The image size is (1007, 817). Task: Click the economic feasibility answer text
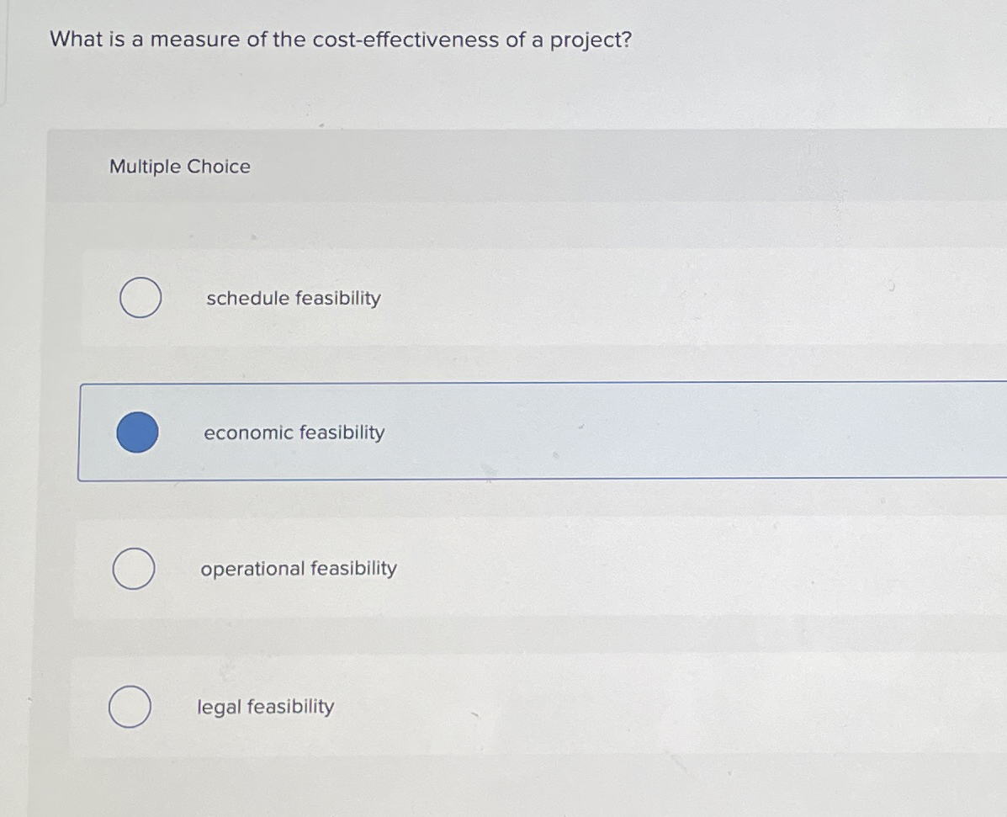pyautogui.click(x=294, y=432)
